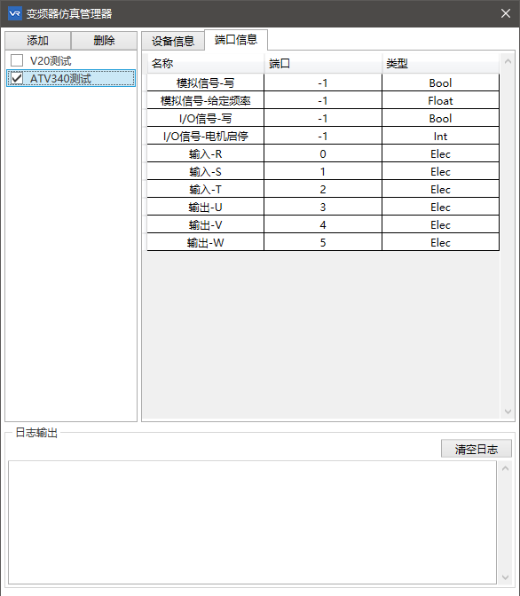The image size is (520, 596).
Task: Click the log output scroll up arrow
Action: coord(505,468)
